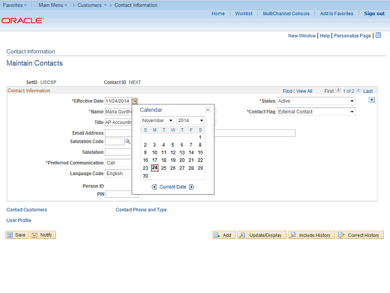Select day 28 in the Calendar

[191, 168]
